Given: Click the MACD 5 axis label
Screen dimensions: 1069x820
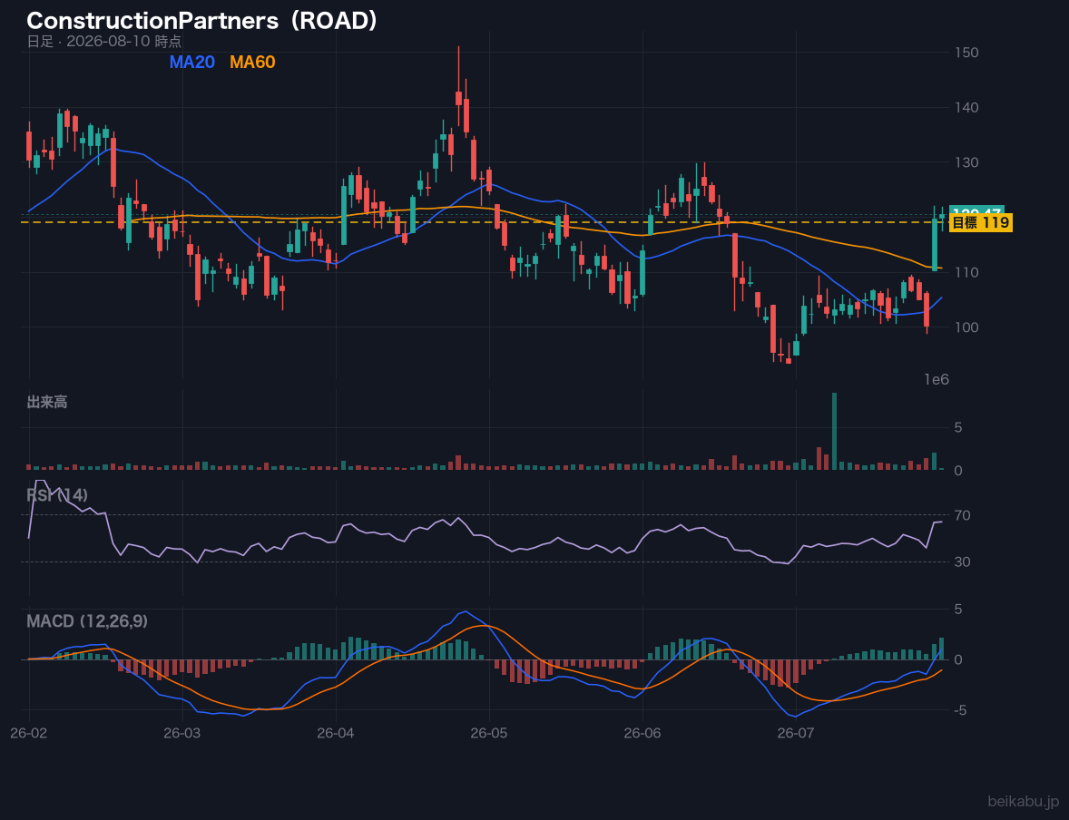Looking at the screenshot, I should [958, 610].
